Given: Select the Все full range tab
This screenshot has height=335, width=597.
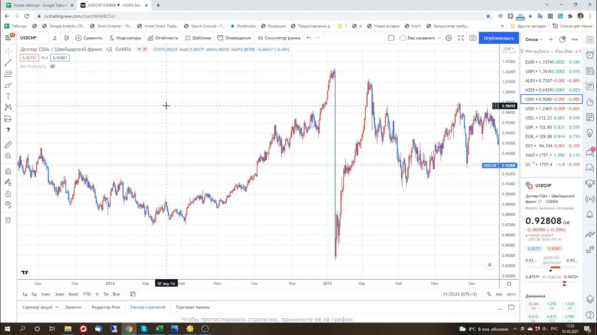Looking at the screenshot, I should coord(116,294).
